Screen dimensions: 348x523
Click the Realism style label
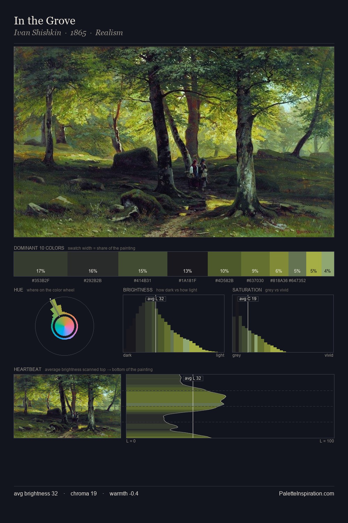(x=109, y=33)
